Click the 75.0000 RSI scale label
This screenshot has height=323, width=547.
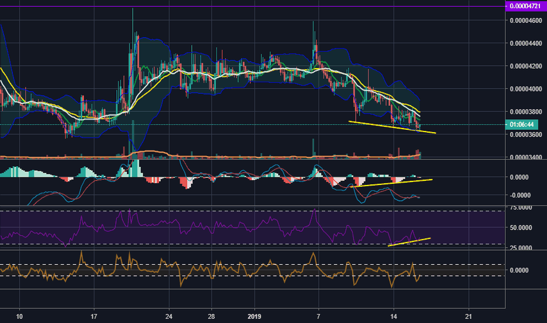521,207
